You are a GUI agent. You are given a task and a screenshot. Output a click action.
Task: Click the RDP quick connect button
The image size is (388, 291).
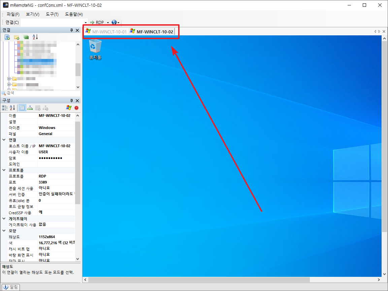pos(97,22)
